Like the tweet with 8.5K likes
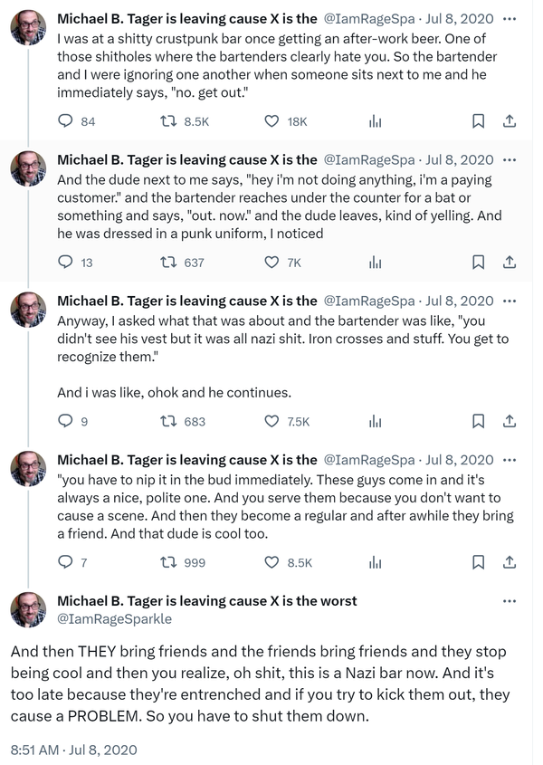Image resolution: width=543 pixels, height=765 pixels. [x=271, y=562]
